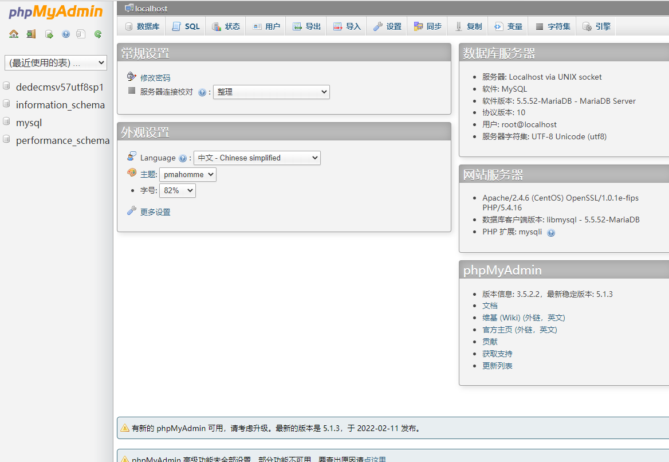The height and width of the screenshot is (462, 669).
Task: Go to the 用户 tab
Action: [x=266, y=26]
